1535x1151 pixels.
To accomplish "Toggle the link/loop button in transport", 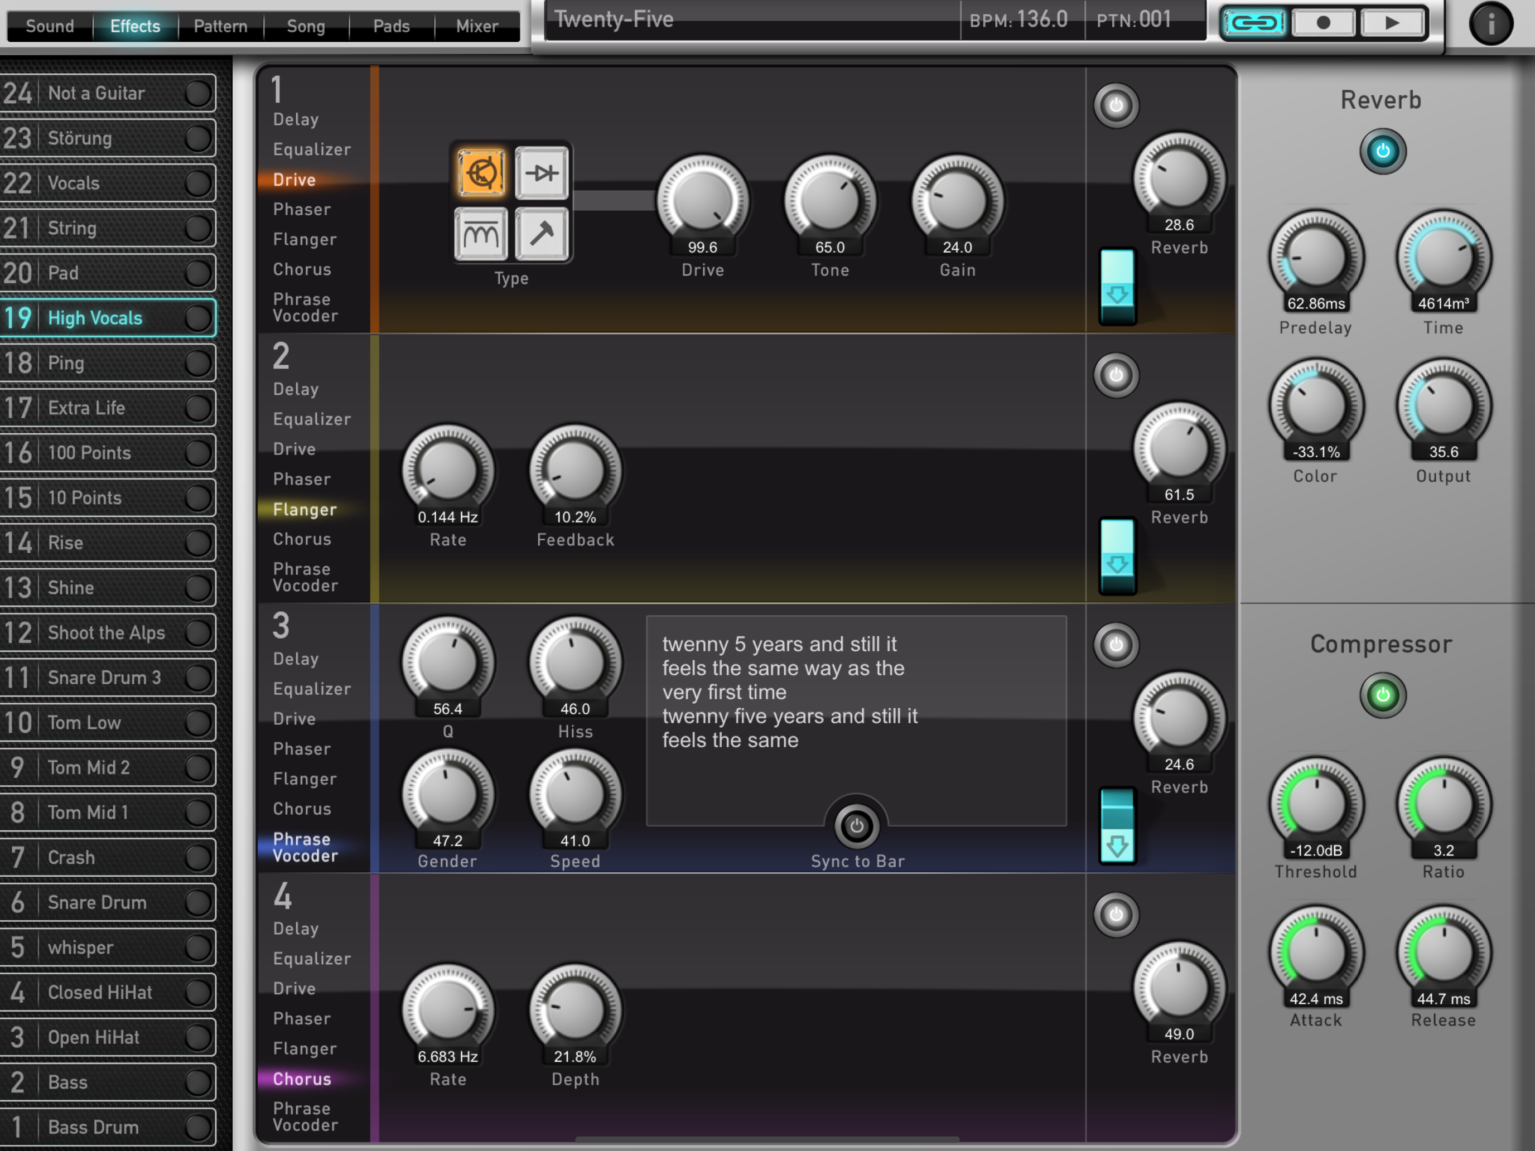I will point(1254,23).
